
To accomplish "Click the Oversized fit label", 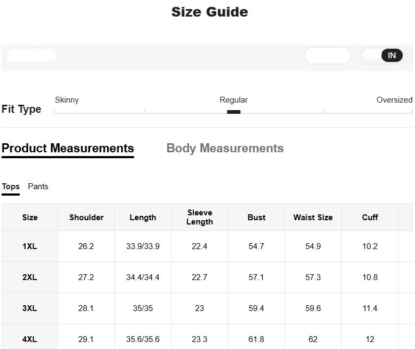I will tap(394, 100).
